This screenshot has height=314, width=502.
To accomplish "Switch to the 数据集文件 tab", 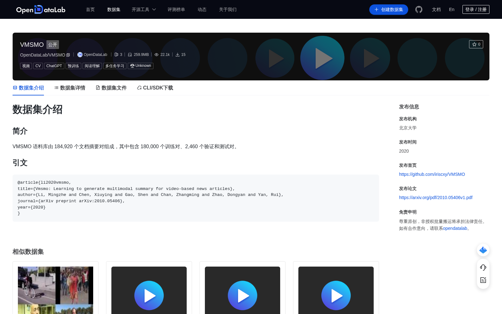I will pyautogui.click(x=111, y=88).
